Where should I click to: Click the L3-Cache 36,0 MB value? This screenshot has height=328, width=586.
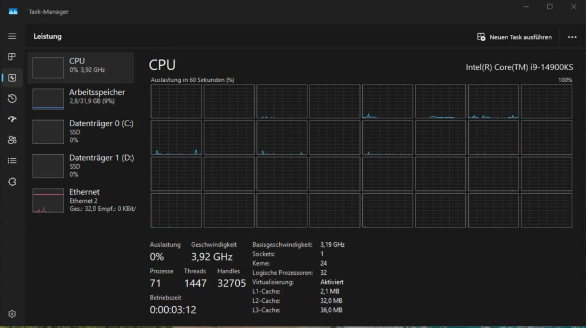[x=331, y=310]
